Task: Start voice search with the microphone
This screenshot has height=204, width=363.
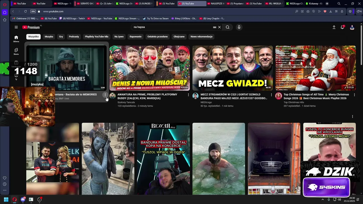Action: [x=239, y=27]
